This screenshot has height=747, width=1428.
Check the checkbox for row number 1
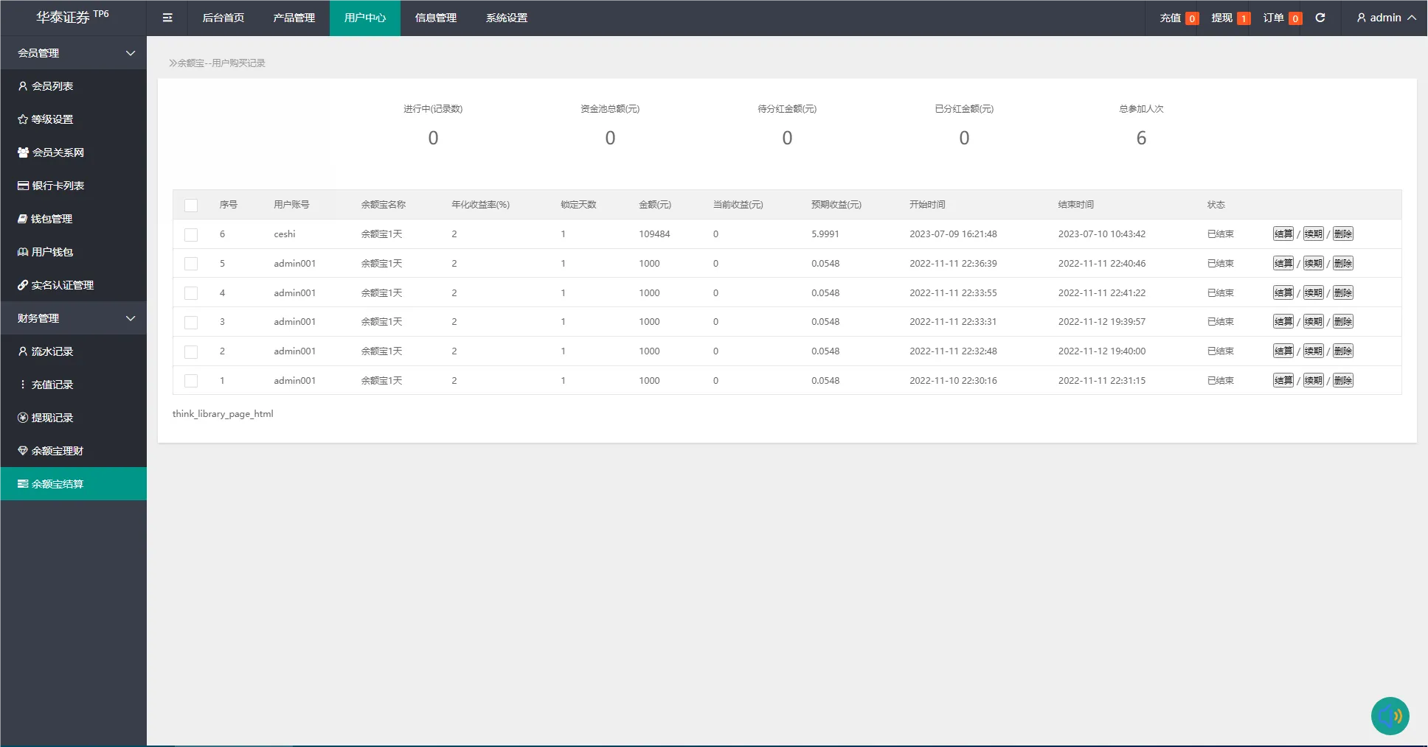point(191,381)
